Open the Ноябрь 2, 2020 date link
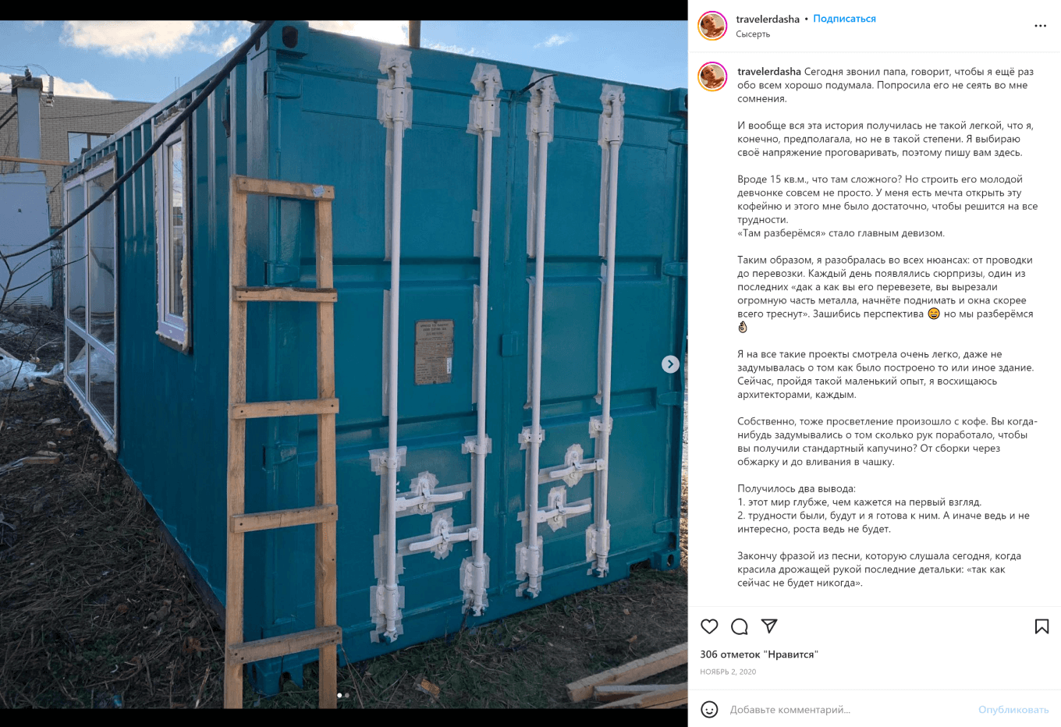Image resolution: width=1061 pixels, height=727 pixels. pyautogui.click(x=728, y=672)
